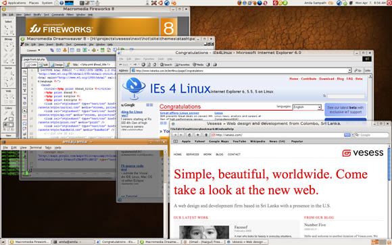
Task: Click the HOME link on vesess site
Action: (178, 155)
